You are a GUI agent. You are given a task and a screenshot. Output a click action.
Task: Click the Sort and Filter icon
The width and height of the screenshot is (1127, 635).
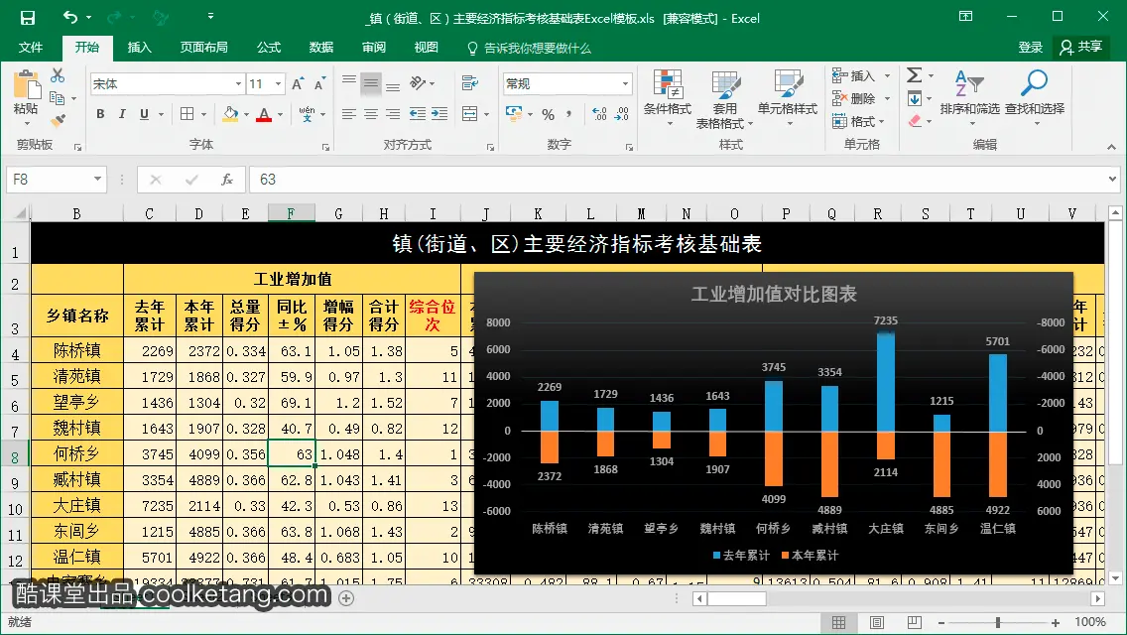point(969,83)
